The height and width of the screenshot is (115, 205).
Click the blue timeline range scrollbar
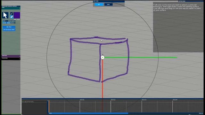pyautogui.click(x=88, y=113)
